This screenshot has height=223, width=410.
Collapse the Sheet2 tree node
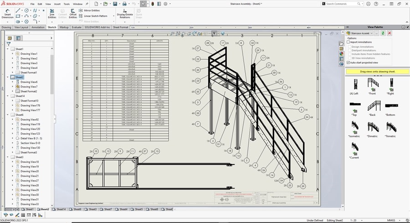8,78
